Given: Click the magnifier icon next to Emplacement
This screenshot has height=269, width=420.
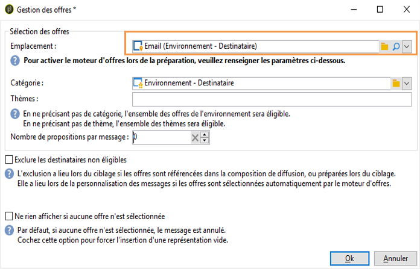Looking at the screenshot, I should (x=396, y=46).
